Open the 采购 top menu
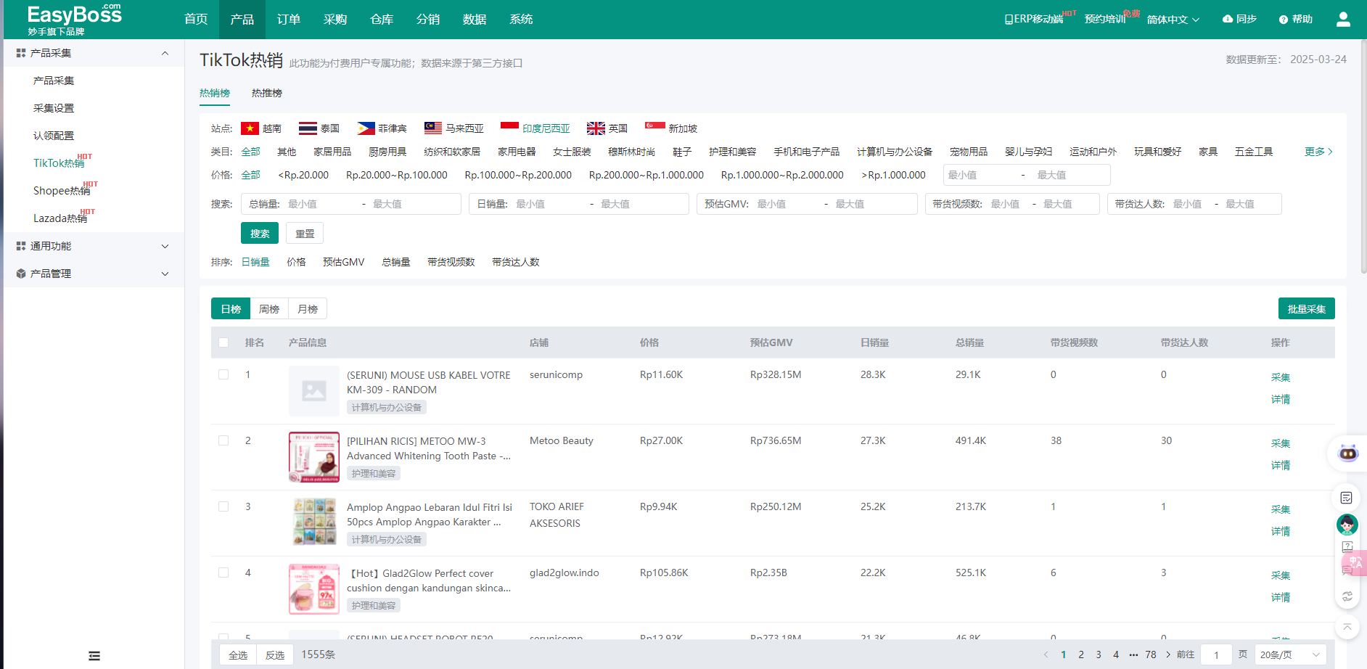Viewport: 1367px width, 669px height. (335, 20)
